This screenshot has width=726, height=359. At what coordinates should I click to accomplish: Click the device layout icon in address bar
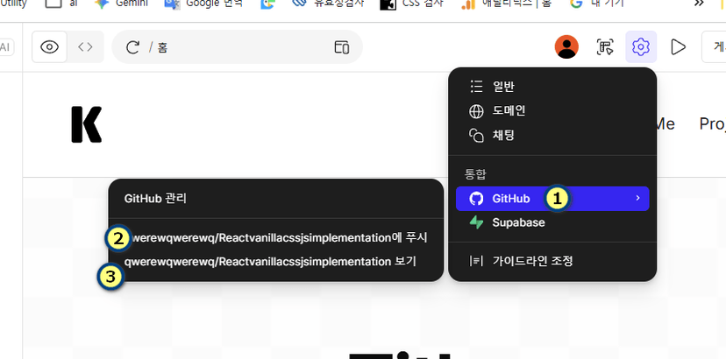pos(342,47)
